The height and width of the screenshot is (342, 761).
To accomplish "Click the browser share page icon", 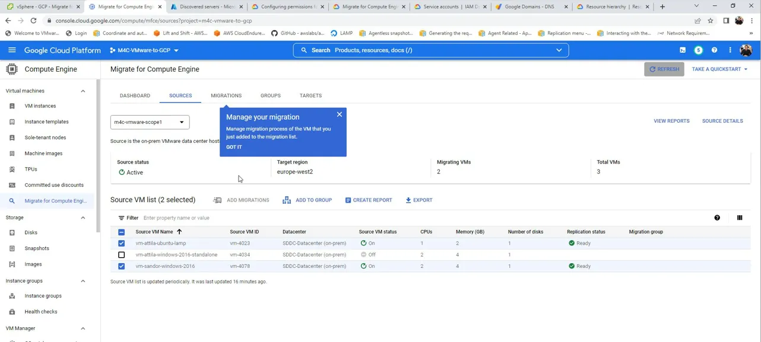I will pos(697,21).
